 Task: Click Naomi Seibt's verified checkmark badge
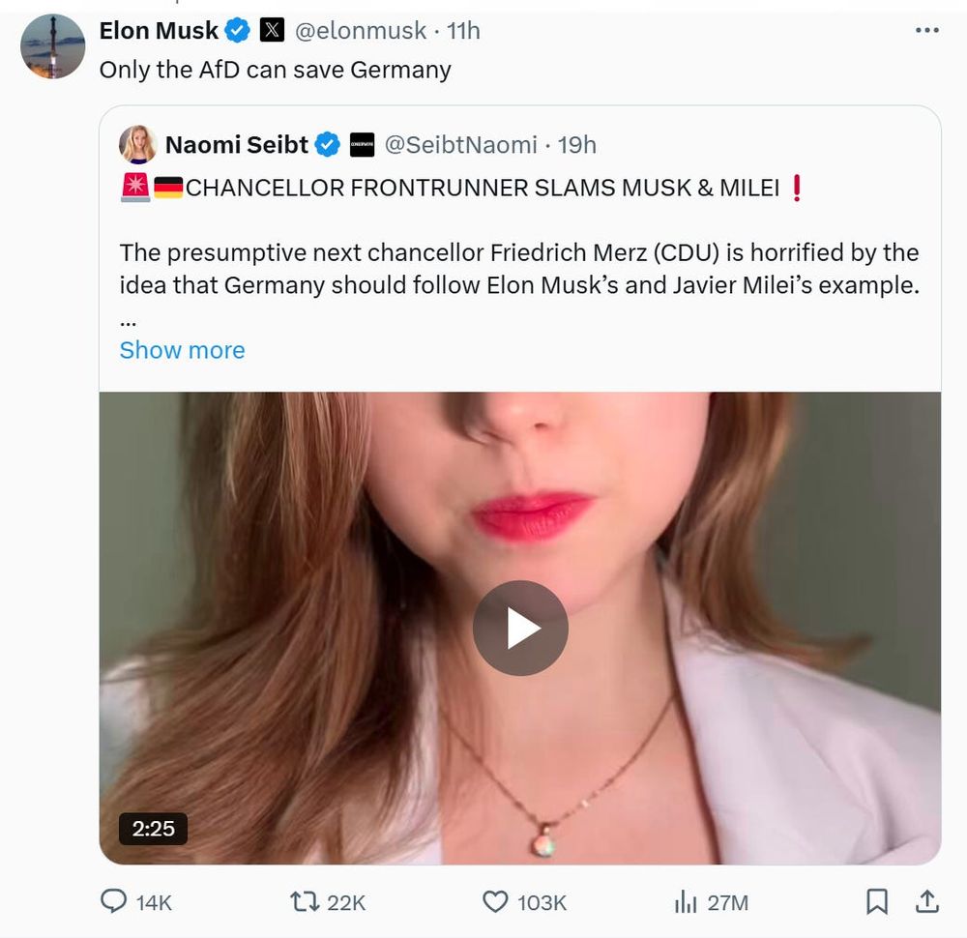(x=328, y=145)
